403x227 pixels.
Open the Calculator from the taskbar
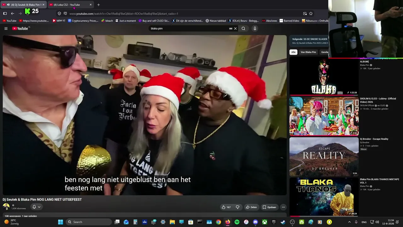point(135,222)
